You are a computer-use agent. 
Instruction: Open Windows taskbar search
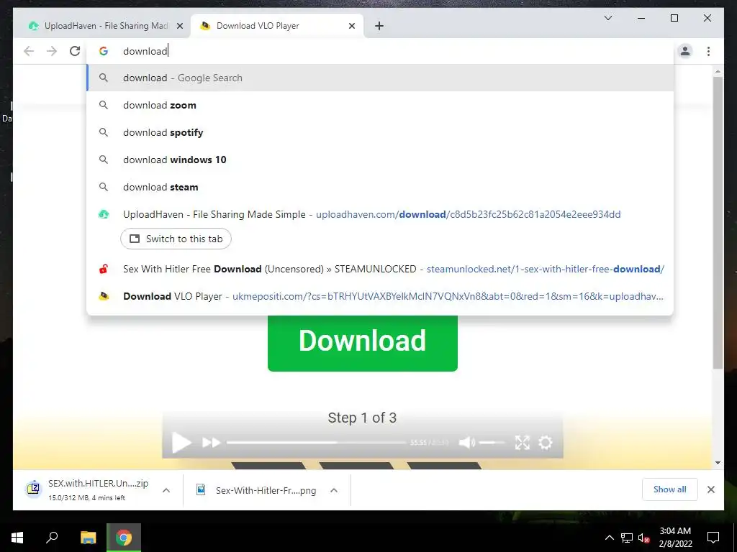[52, 538]
